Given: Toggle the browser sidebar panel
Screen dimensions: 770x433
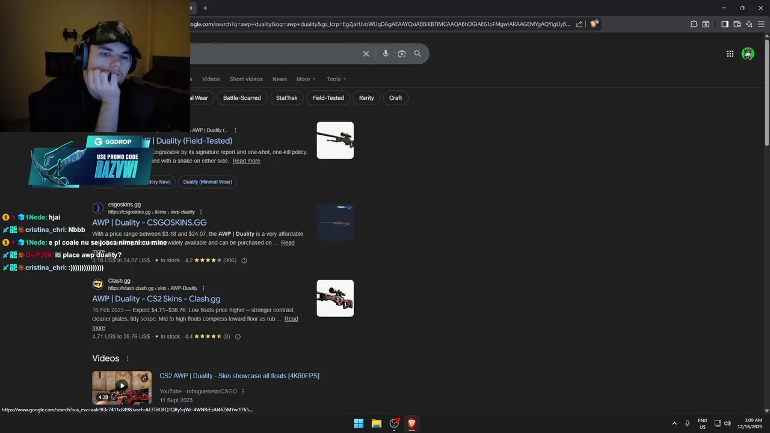Looking at the screenshot, I should tap(725, 24).
